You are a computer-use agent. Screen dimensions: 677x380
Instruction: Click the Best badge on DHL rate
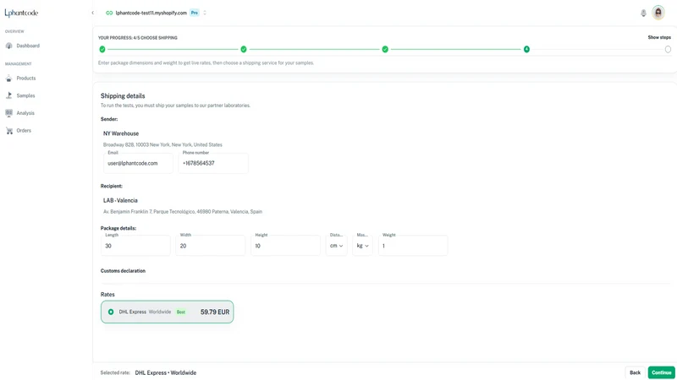click(x=181, y=312)
